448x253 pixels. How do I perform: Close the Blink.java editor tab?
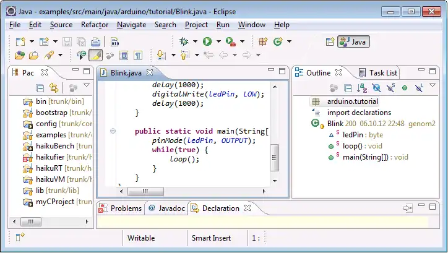(149, 72)
